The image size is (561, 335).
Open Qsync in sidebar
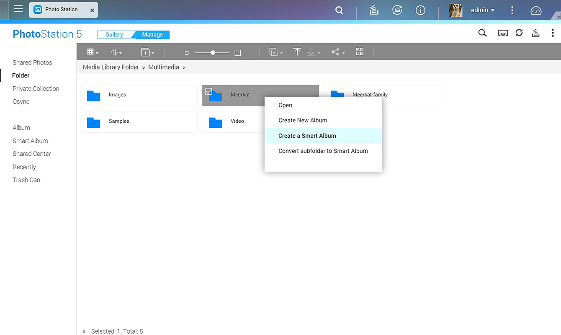(21, 101)
